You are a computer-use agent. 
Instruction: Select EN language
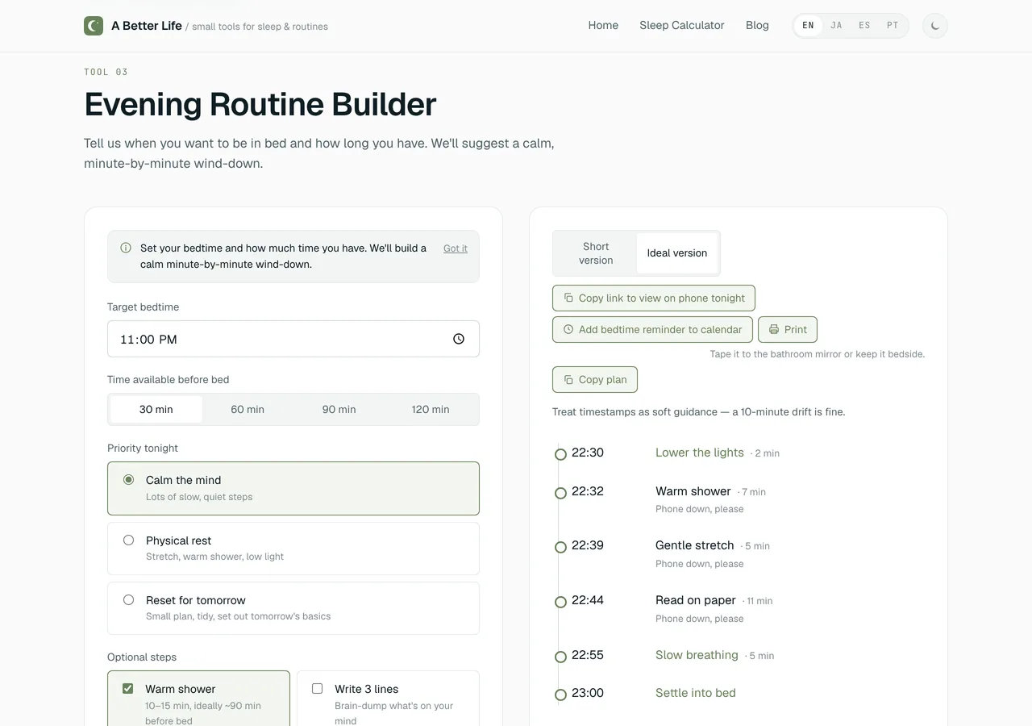(808, 26)
